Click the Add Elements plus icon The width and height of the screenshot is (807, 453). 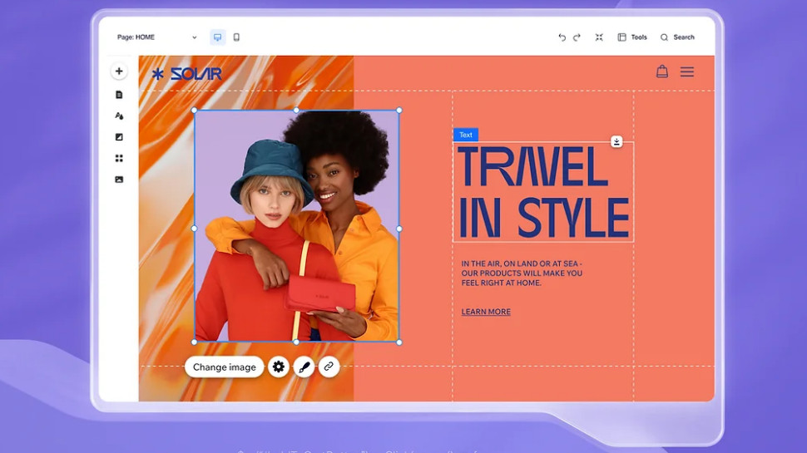coord(119,71)
